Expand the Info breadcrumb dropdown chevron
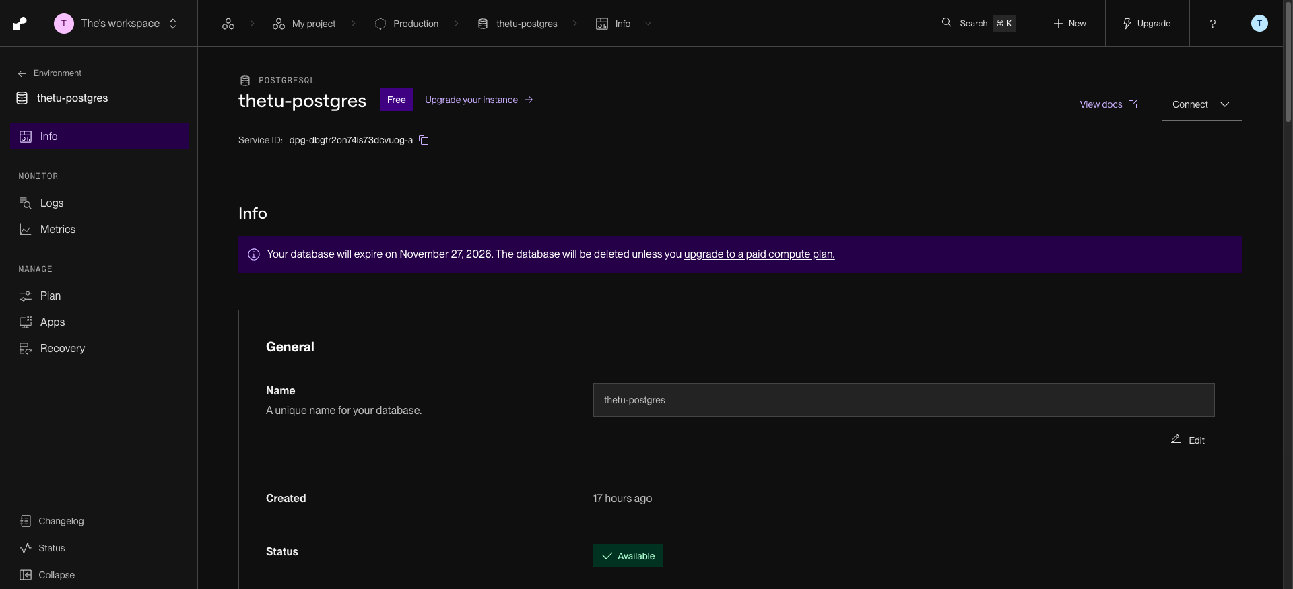This screenshot has width=1293, height=589. (x=649, y=24)
